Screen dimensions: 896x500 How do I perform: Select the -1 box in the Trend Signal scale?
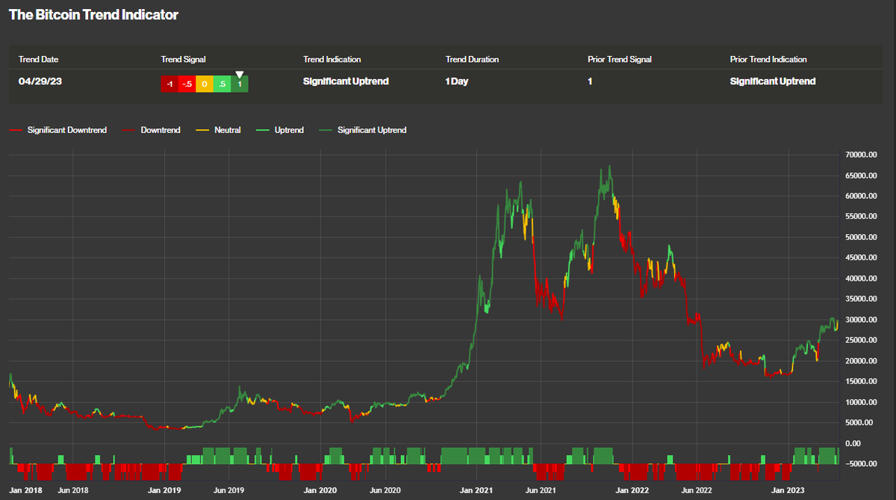point(169,84)
